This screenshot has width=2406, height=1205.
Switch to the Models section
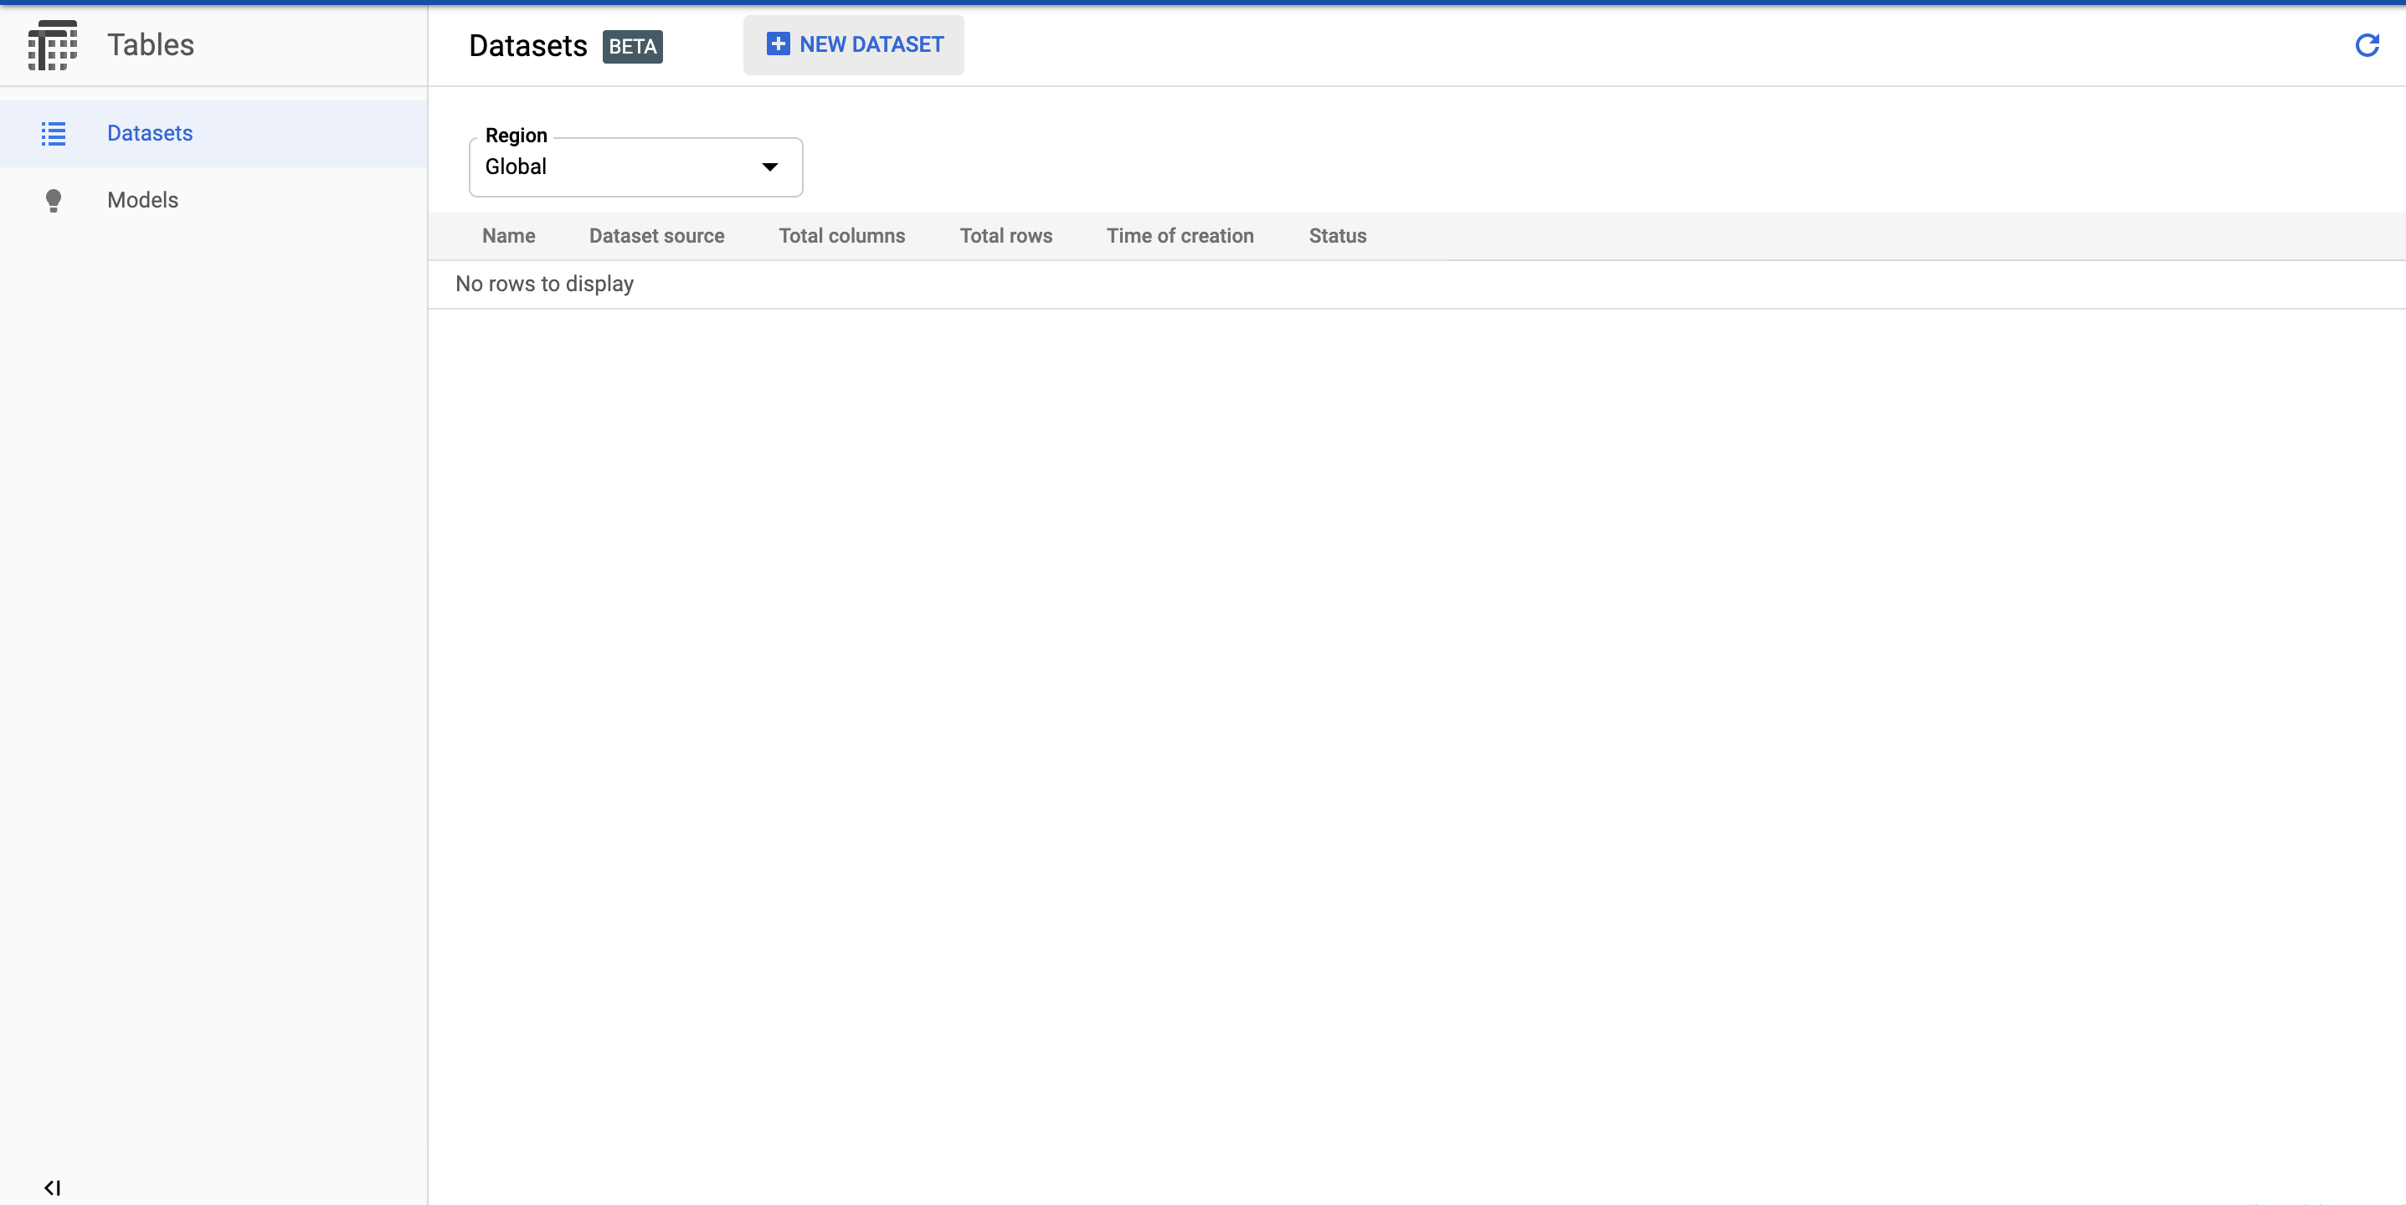(x=142, y=200)
